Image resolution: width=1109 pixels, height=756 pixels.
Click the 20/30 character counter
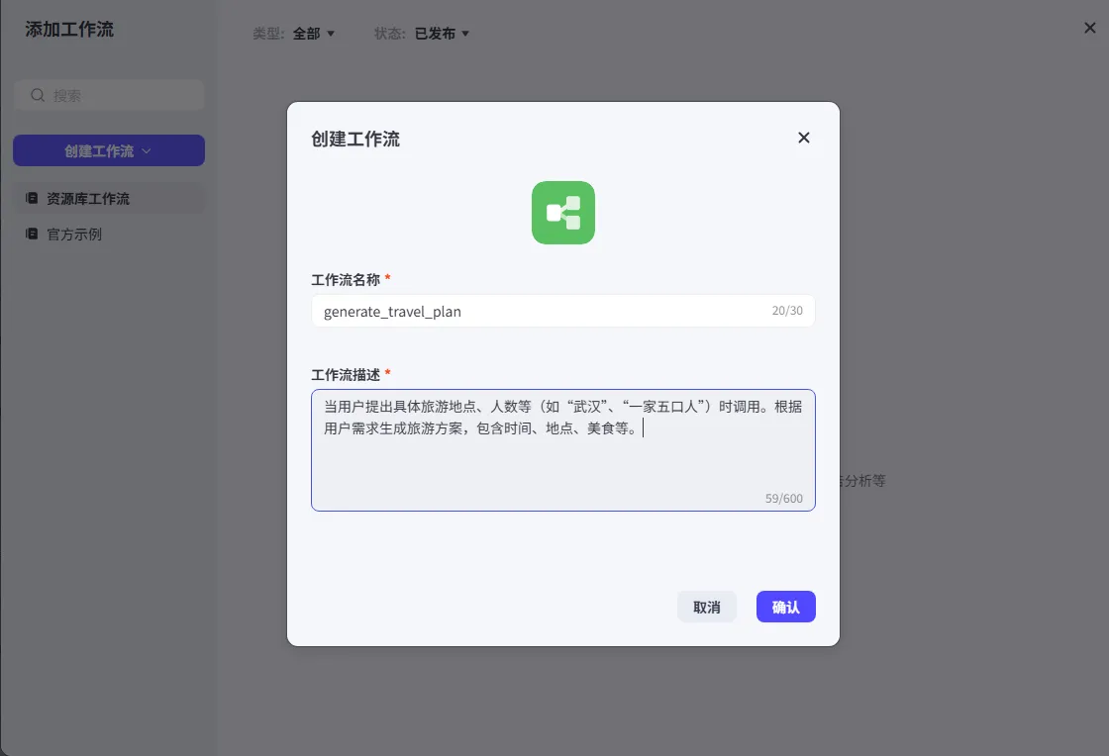pyautogui.click(x=787, y=310)
